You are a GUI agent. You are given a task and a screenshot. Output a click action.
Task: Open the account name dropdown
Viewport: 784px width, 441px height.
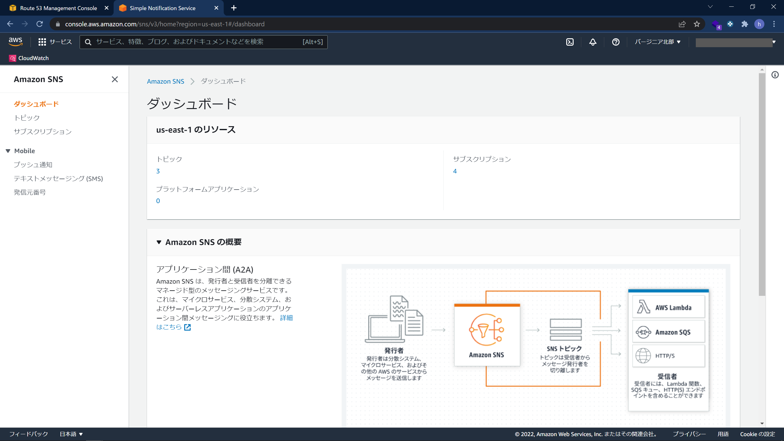736,42
